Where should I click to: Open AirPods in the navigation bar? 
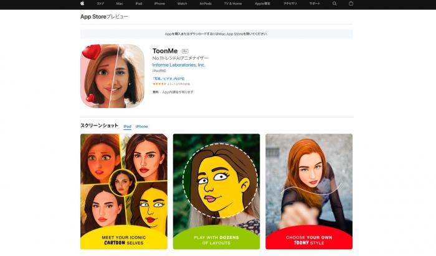coord(206,4)
